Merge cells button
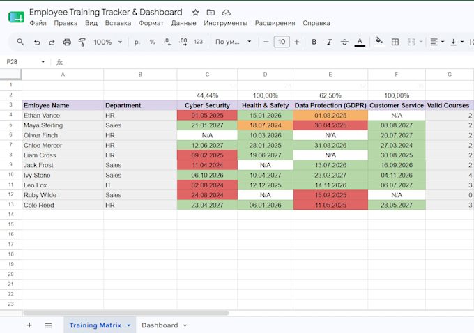 pyautogui.click(x=411, y=42)
